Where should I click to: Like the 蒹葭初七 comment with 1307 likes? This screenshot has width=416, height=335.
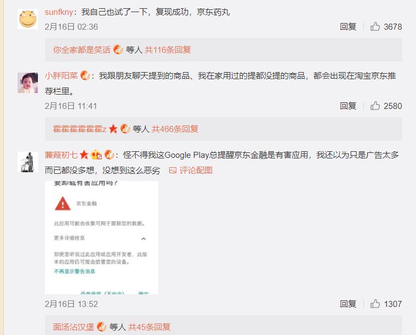click(x=375, y=304)
